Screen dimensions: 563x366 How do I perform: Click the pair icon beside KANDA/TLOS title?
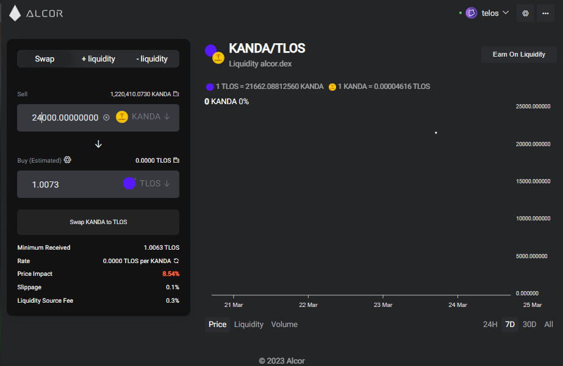215,54
